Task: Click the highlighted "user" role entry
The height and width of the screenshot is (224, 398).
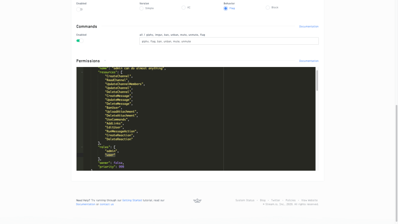Action: 110,155
